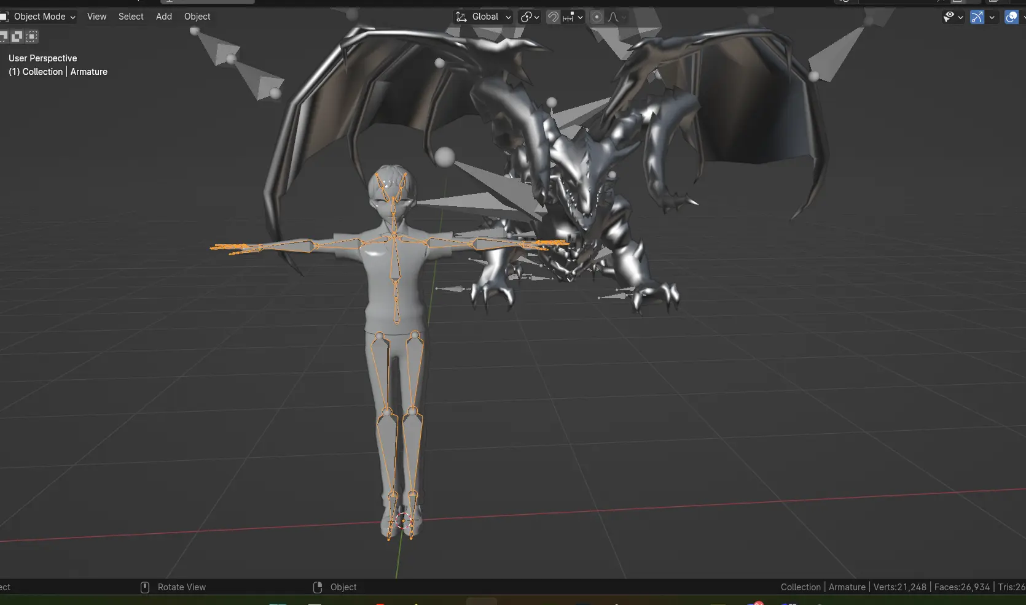This screenshot has width=1026, height=605.
Task: Click the proportional editing falloff curve icon
Action: click(x=613, y=17)
